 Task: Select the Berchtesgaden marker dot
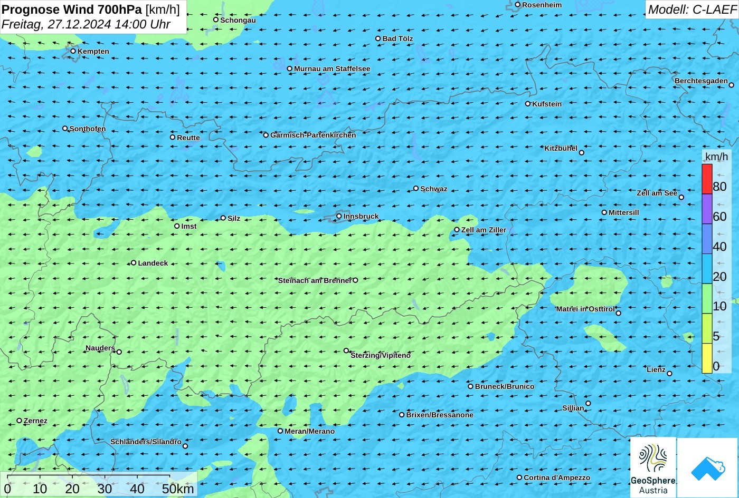point(732,85)
